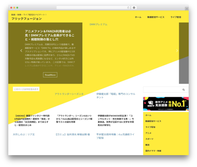Go to next slide with right arrow
This screenshot has height=167, width=197.
(177, 51)
